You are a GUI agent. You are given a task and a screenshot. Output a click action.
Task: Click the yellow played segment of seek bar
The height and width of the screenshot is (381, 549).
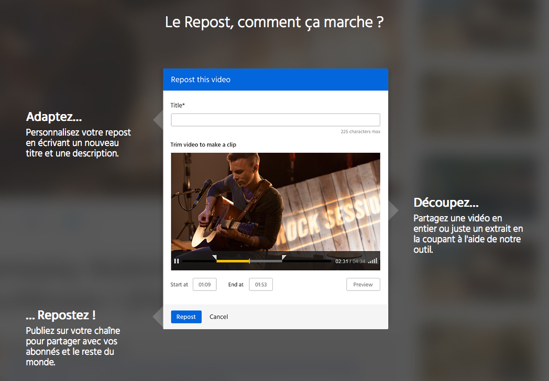233,261
